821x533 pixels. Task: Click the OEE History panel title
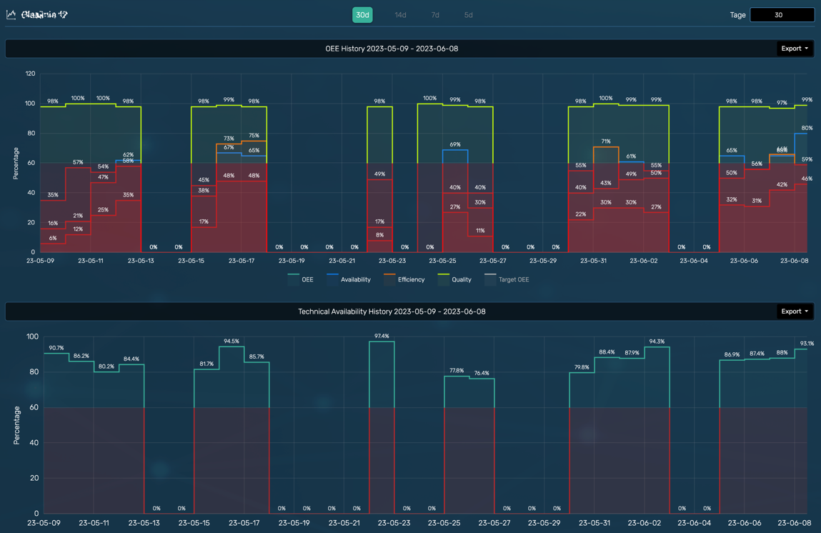(x=392, y=49)
